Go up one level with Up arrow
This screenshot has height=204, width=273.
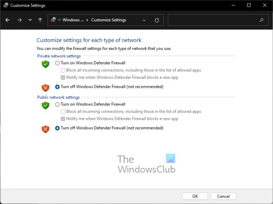pyautogui.click(x=40, y=20)
